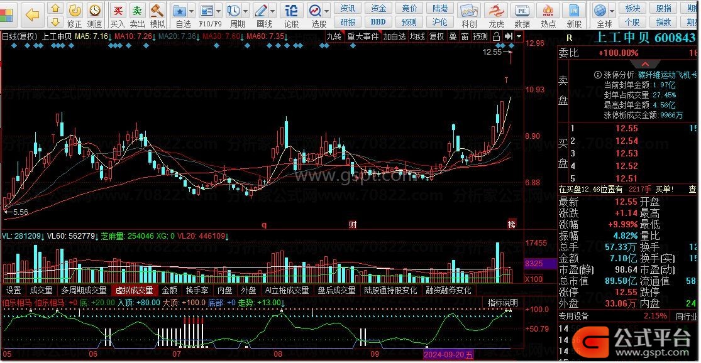The image size is (701, 363).
Task: Switch to the 成交量 volume tab
Action: (41, 291)
